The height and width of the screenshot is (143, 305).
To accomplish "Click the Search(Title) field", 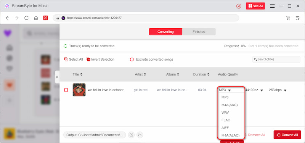I will tap(276, 59).
